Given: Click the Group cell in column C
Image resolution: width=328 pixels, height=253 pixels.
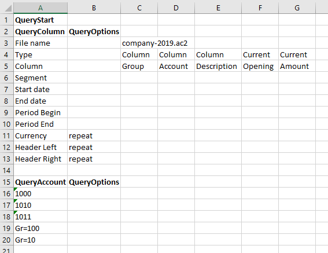Looking at the screenshot, I should point(139,67).
